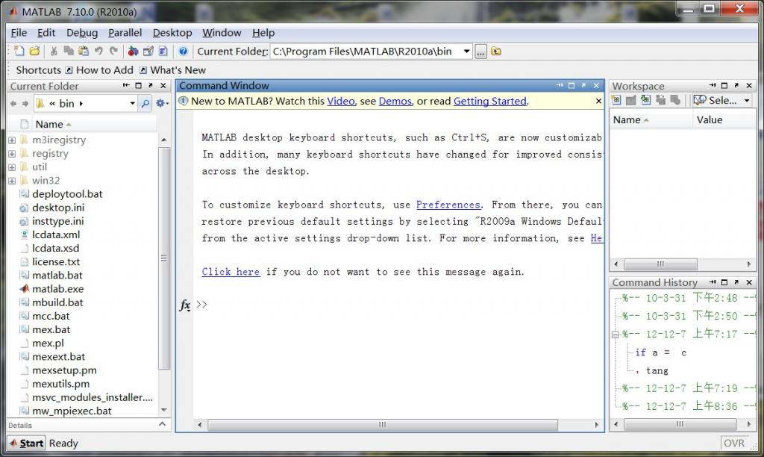Click the search magnifier in Current Folder
The width and height of the screenshot is (764, 457).
pos(145,103)
